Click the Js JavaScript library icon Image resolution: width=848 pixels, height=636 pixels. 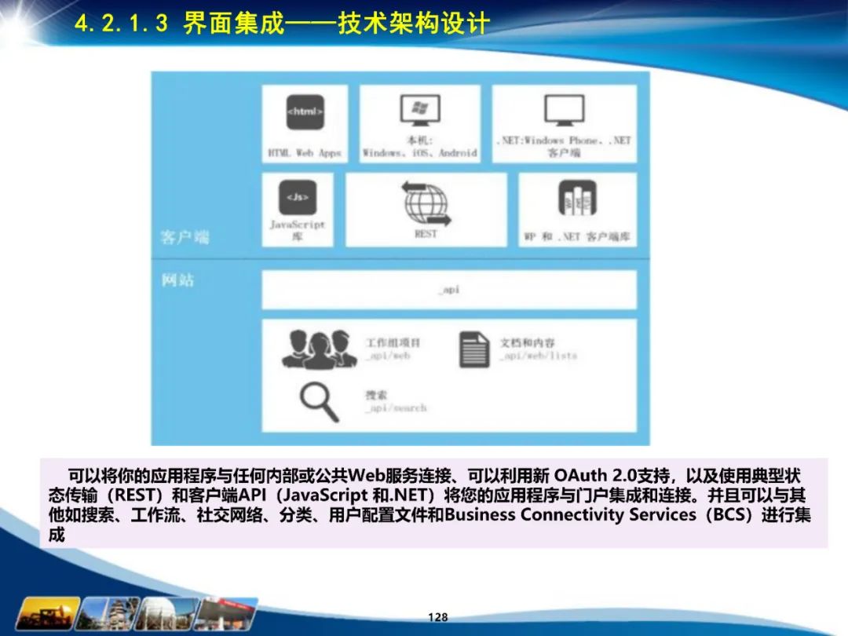point(298,197)
